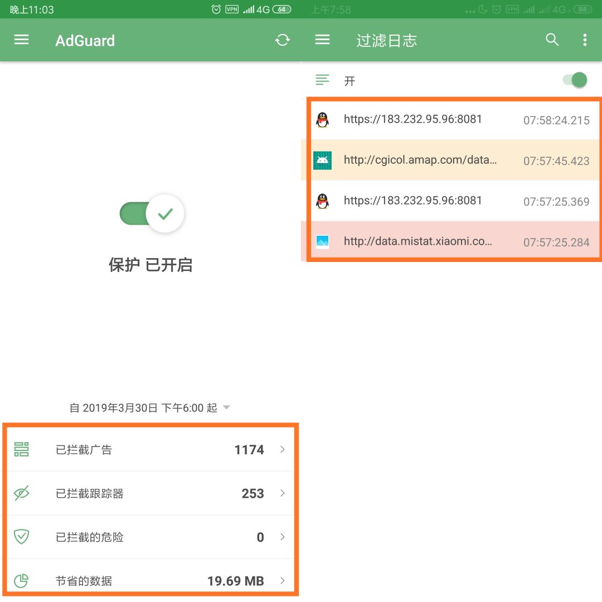Turn off the filter log switch

point(575,80)
